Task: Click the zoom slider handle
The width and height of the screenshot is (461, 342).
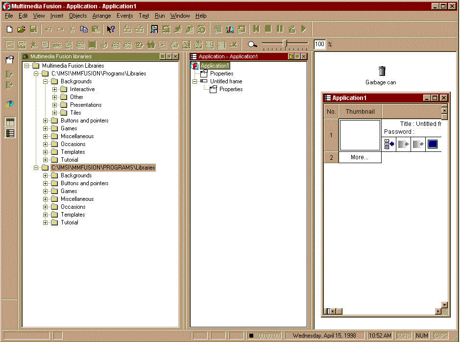Action: 285,44
